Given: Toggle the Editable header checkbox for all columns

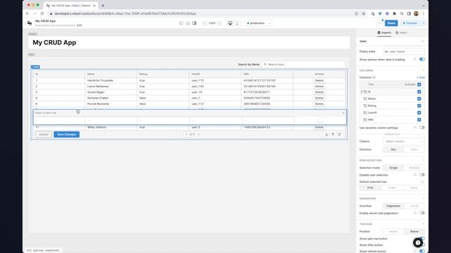Looking at the screenshot, I should [x=419, y=84].
